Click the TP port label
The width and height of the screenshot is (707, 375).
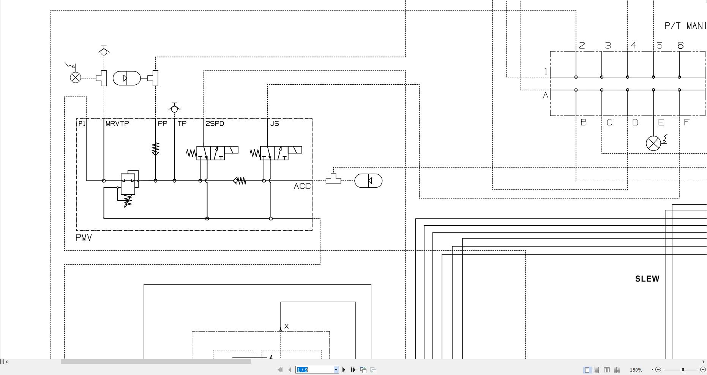[x=182, y=123]
